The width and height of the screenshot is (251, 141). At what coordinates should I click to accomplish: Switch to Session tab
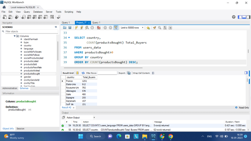coord(20,128)
